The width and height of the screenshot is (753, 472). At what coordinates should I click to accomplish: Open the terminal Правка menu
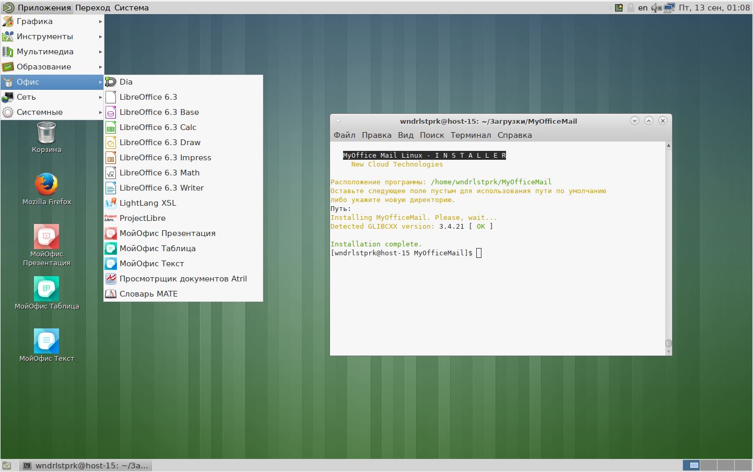click(376, 135)
